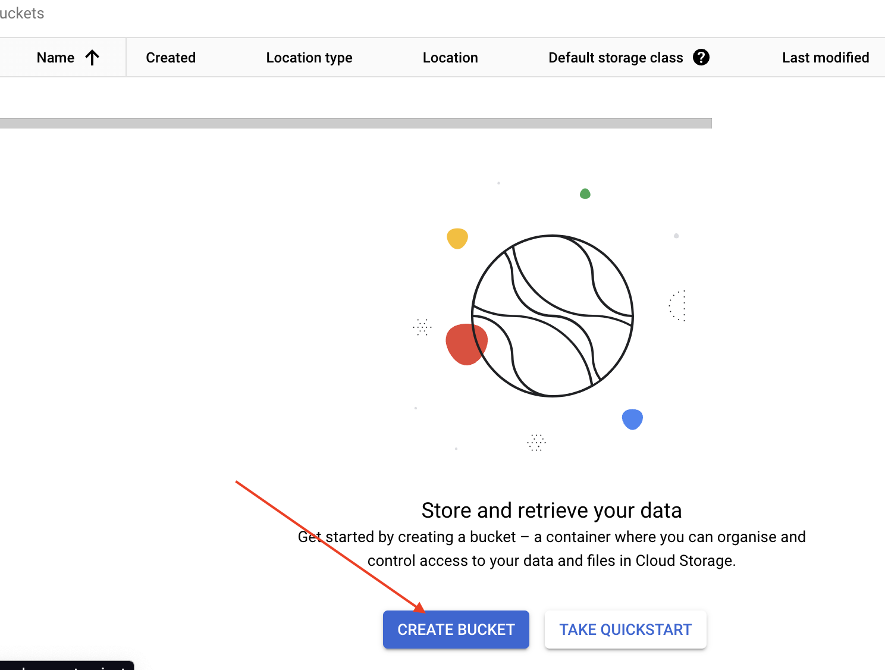Click the 'Store and retrieve your data' heading
The image size is (885, 670).
(x=551, y=511)
